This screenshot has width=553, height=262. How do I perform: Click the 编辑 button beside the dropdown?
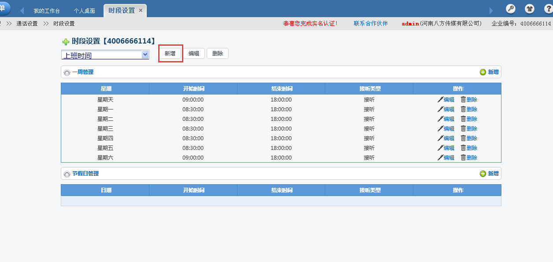click(194, 54)
